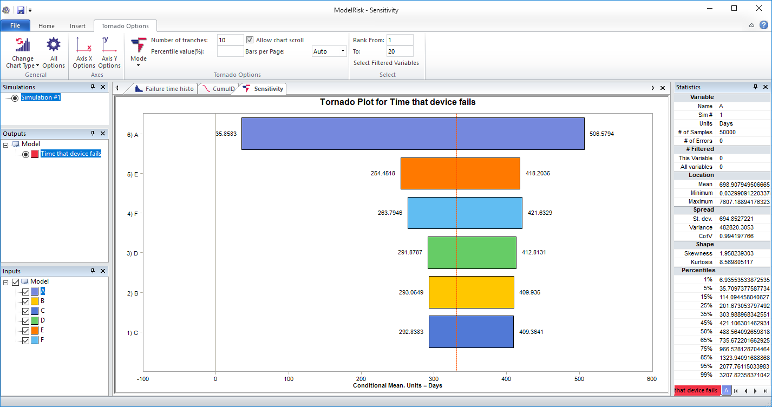Click the blue color swatch for variable A
772x407 pixels.
(x=34, y=291)
